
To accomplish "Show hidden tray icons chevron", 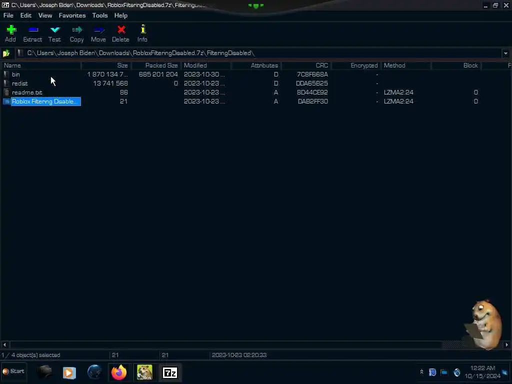I will (x=421, y=372).
